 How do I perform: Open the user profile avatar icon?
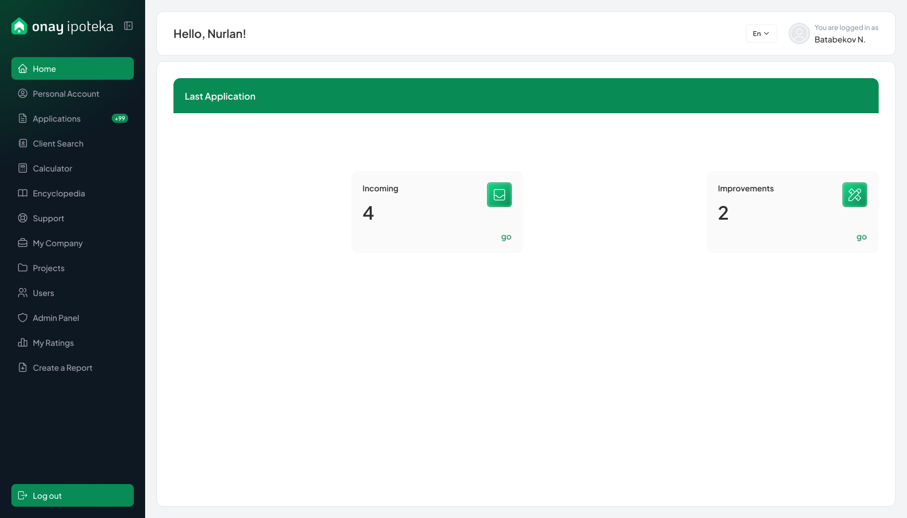click(x=799, y=33)
